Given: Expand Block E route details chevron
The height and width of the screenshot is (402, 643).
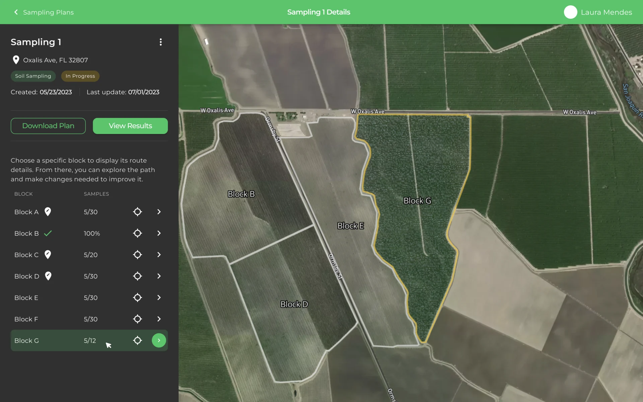Looking at the screenshot, I should pos(159,297).
